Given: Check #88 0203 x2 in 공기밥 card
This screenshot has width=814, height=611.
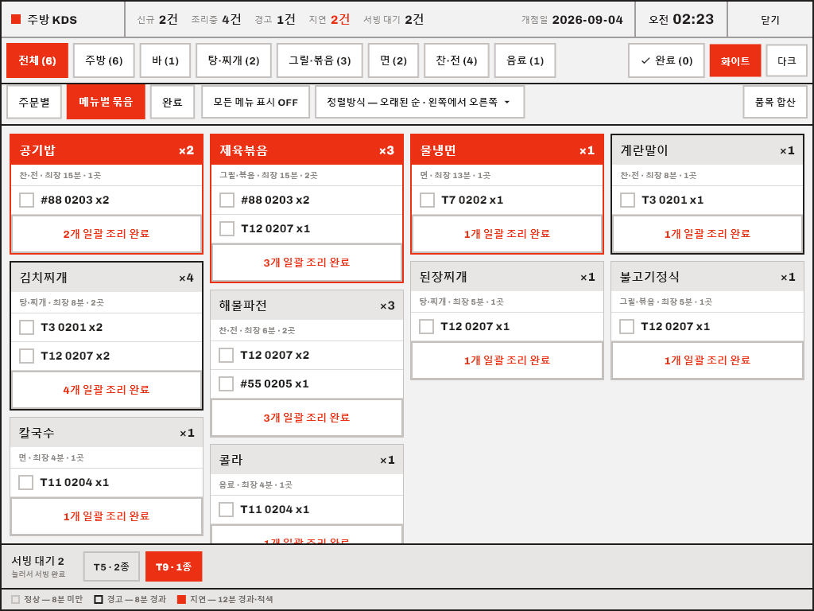Looking at the screenshot, I should [x=26, y=200].
